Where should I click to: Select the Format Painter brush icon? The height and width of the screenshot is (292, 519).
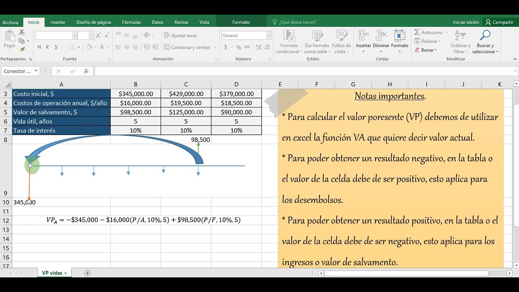(22, 49)
